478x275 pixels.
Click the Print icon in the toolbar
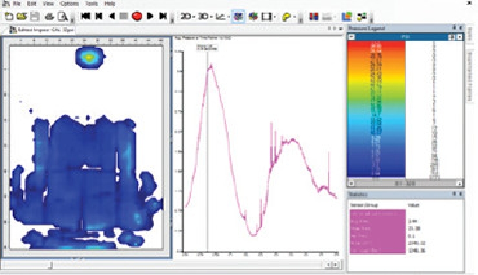(x=48, y=16)
